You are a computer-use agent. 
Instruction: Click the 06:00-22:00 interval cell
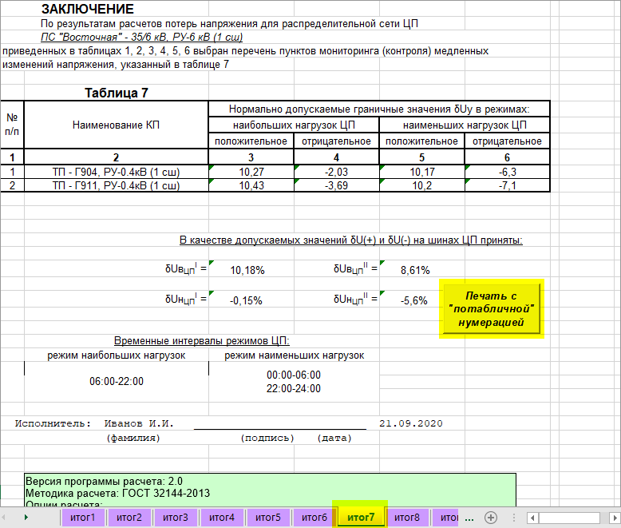tap(117, 381)
